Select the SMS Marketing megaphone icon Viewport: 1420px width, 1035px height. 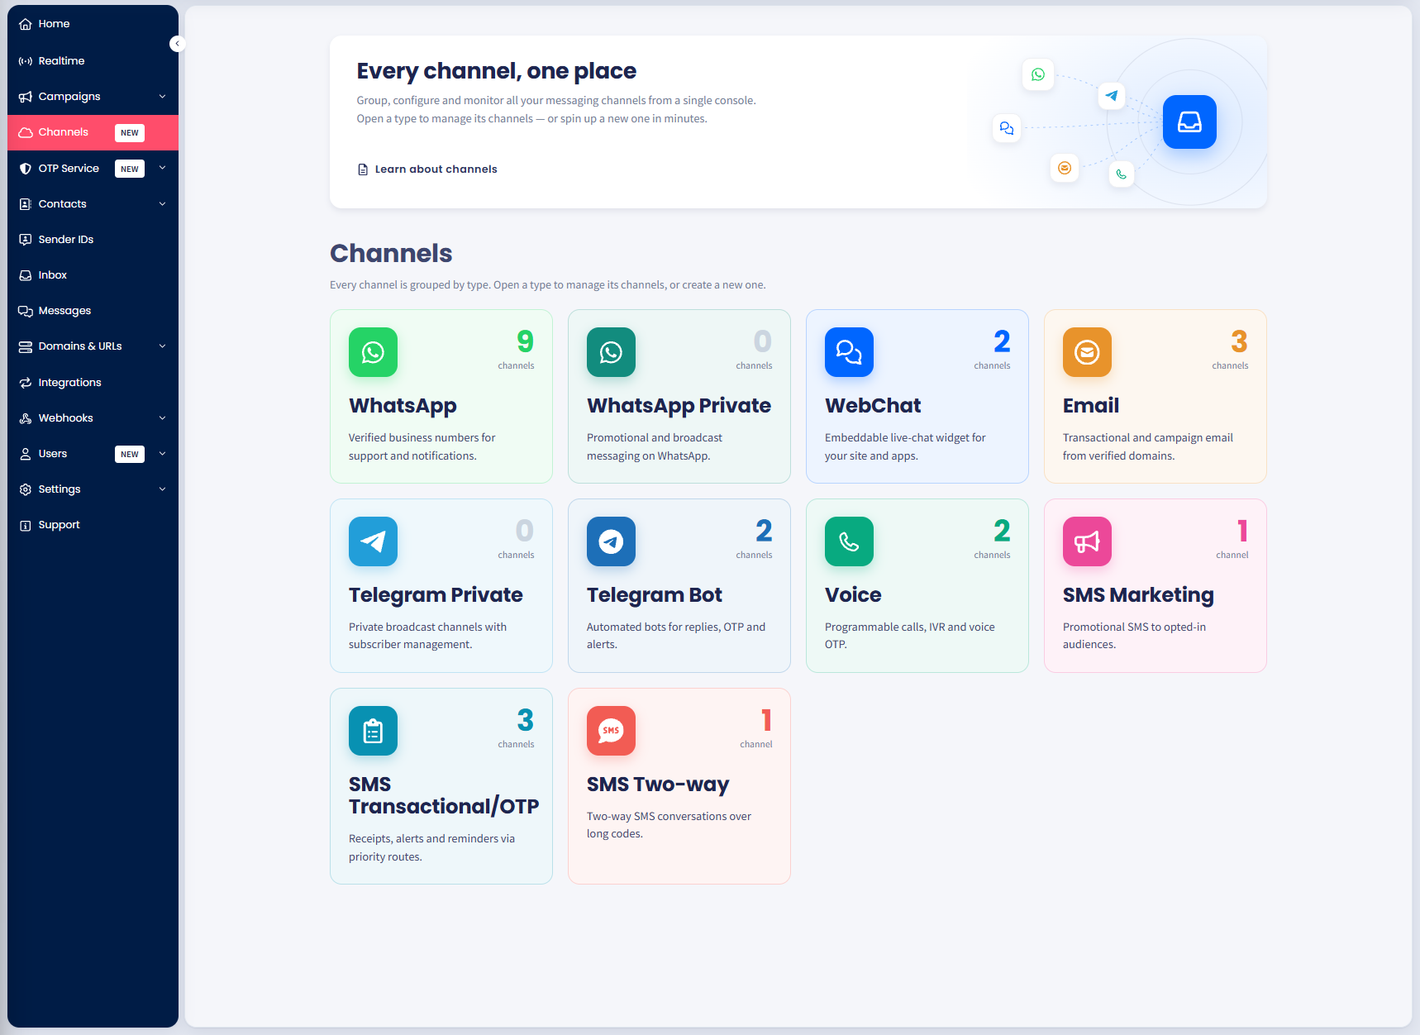pyautogui.click(x=1087, y=541)
